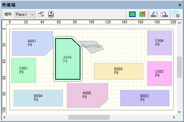Select the purple C004 block
This screenshot has height=122, width=184.
click(x=159, y=43)
